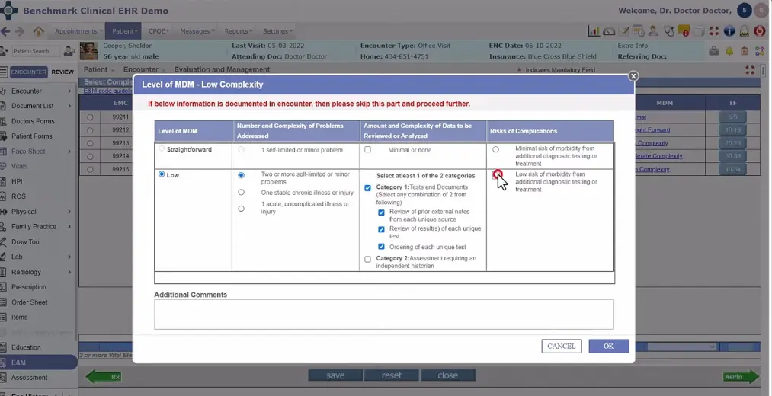The height and width of the screenshot is (396, 772).
Task: Select Minimal risk of morbidity radio
Action: pos(496,149)
